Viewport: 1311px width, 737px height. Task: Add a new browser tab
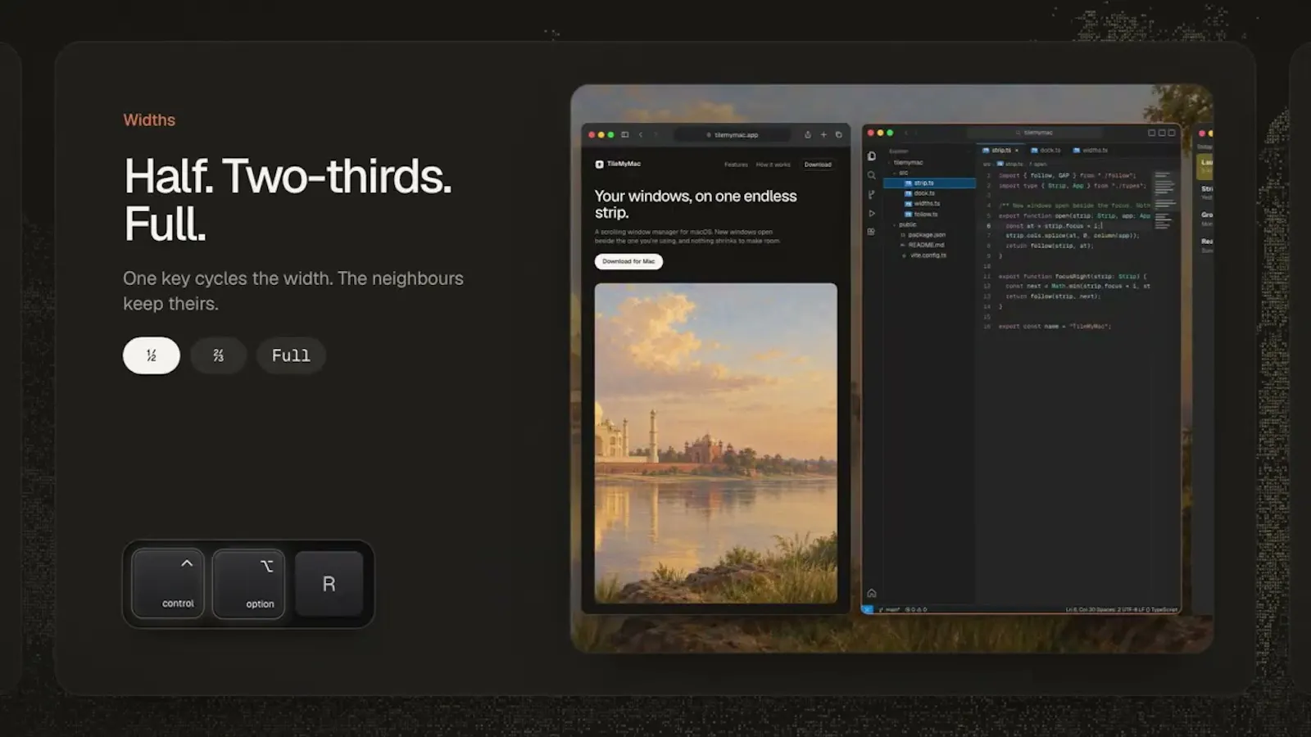click(823, 134)
